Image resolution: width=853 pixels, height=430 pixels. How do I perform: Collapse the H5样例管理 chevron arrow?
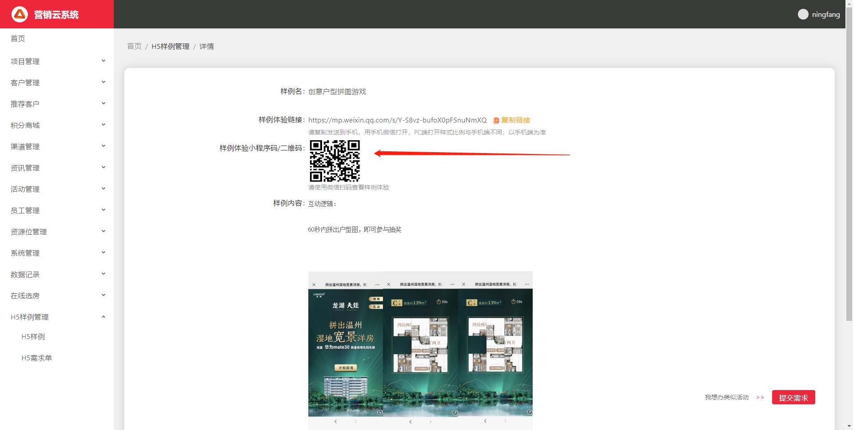104,316
